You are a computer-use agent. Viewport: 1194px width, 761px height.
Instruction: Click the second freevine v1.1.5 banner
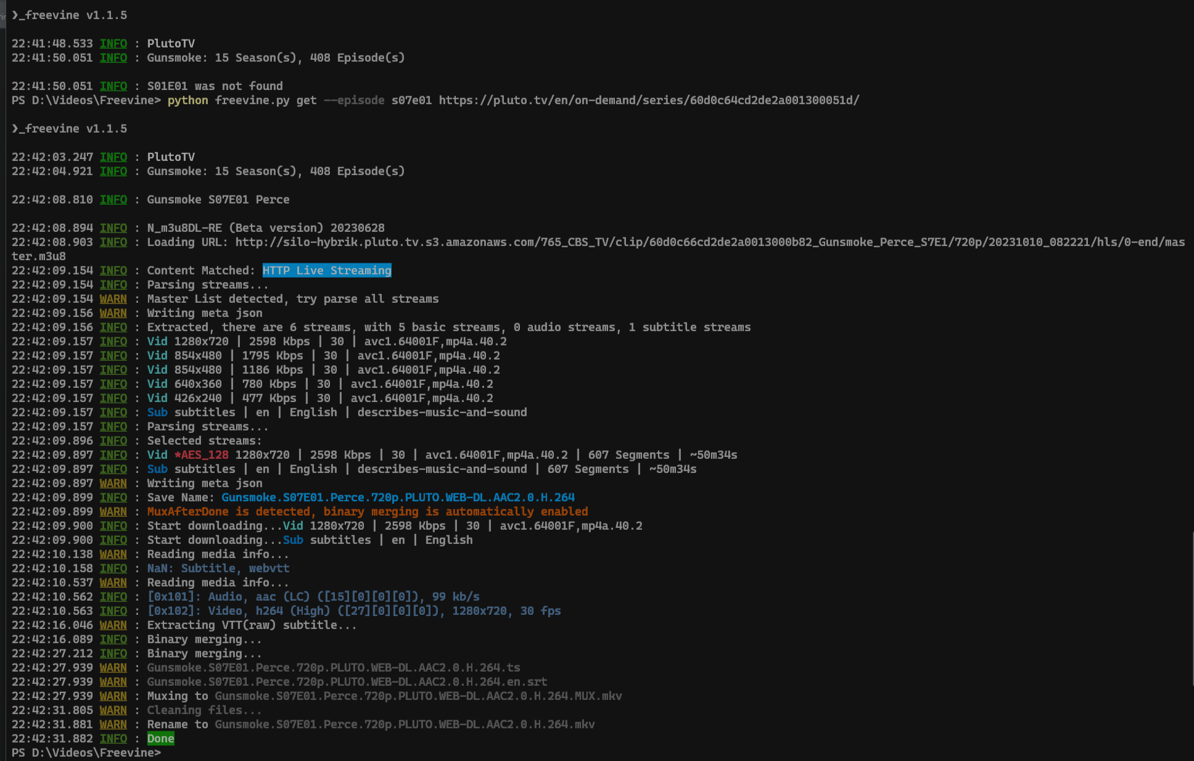coord(69,128)
